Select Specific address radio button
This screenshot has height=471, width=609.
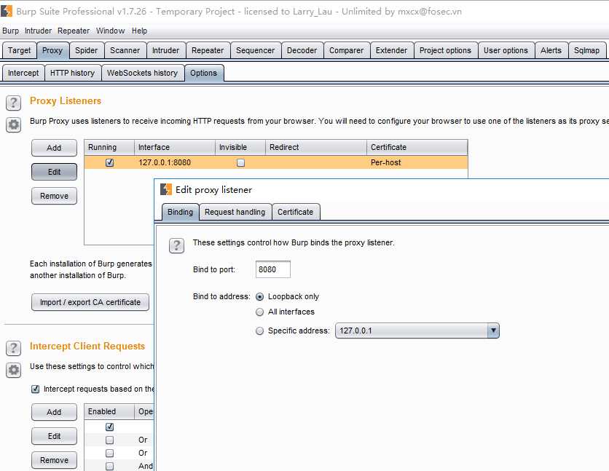coord(259,331)
